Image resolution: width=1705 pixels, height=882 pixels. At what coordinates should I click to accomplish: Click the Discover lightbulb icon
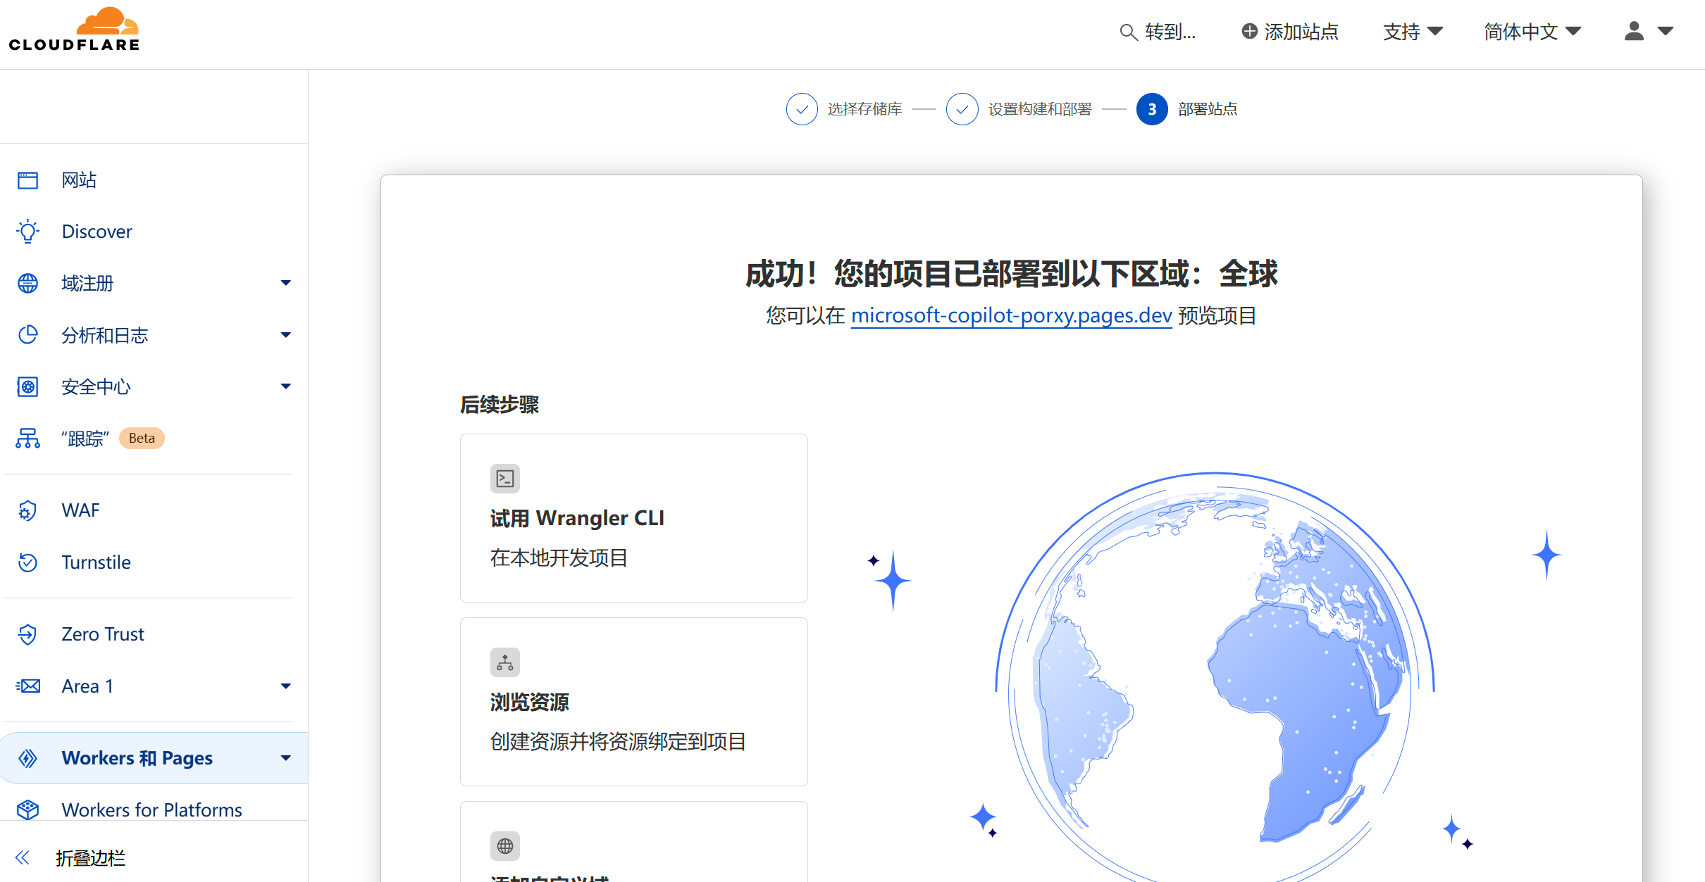click(27, 232)
